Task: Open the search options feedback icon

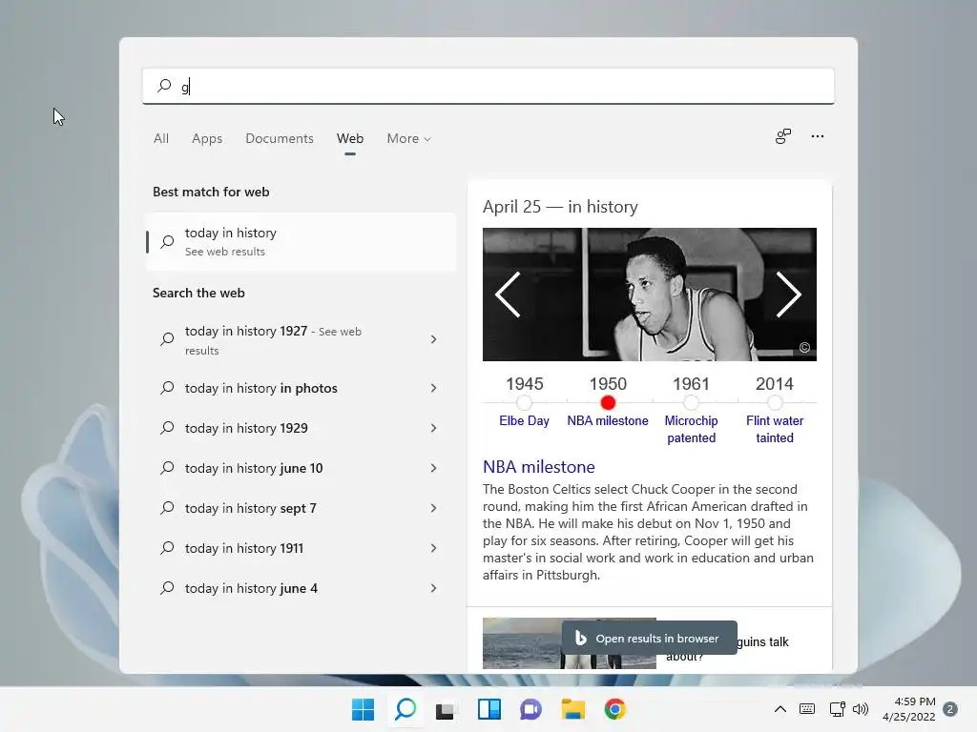Action: pos(783,136)
